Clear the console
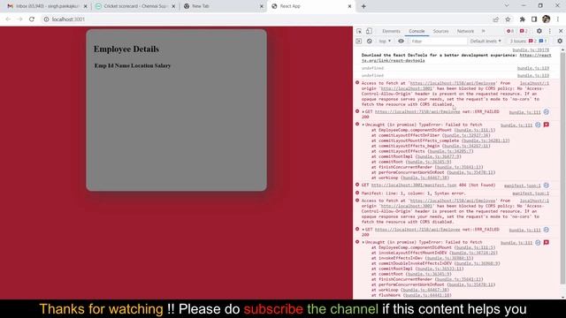 point(370,42)
